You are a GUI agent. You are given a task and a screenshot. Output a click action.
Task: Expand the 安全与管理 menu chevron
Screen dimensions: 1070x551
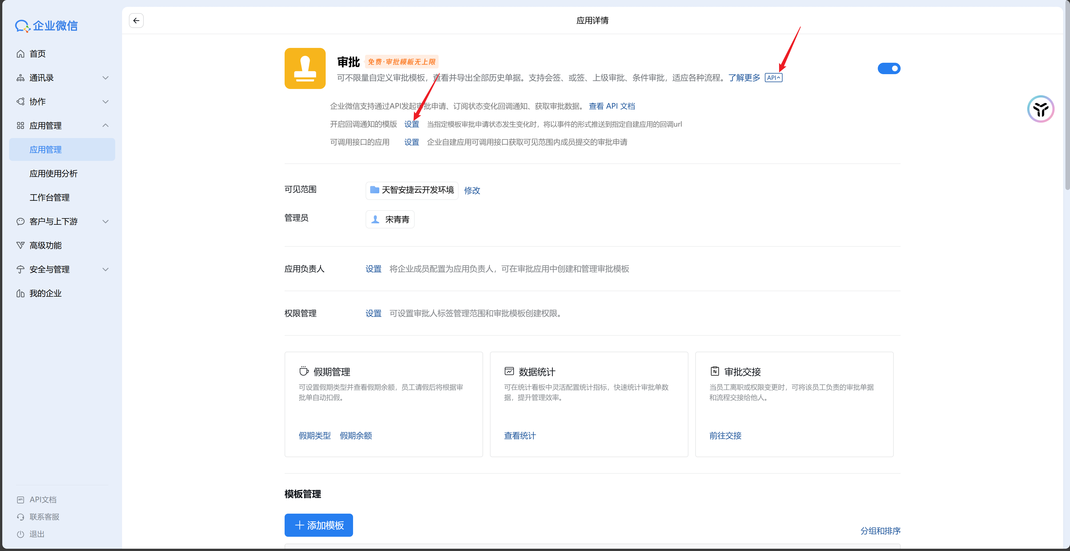(x=106, y=270)
